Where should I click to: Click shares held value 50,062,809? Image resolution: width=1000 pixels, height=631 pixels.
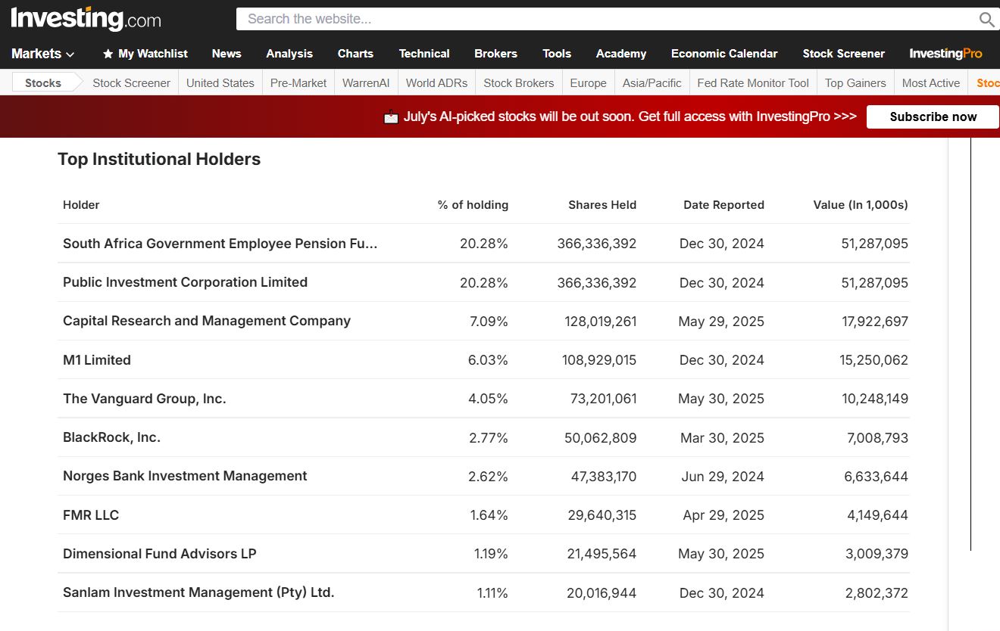point(600,438)
